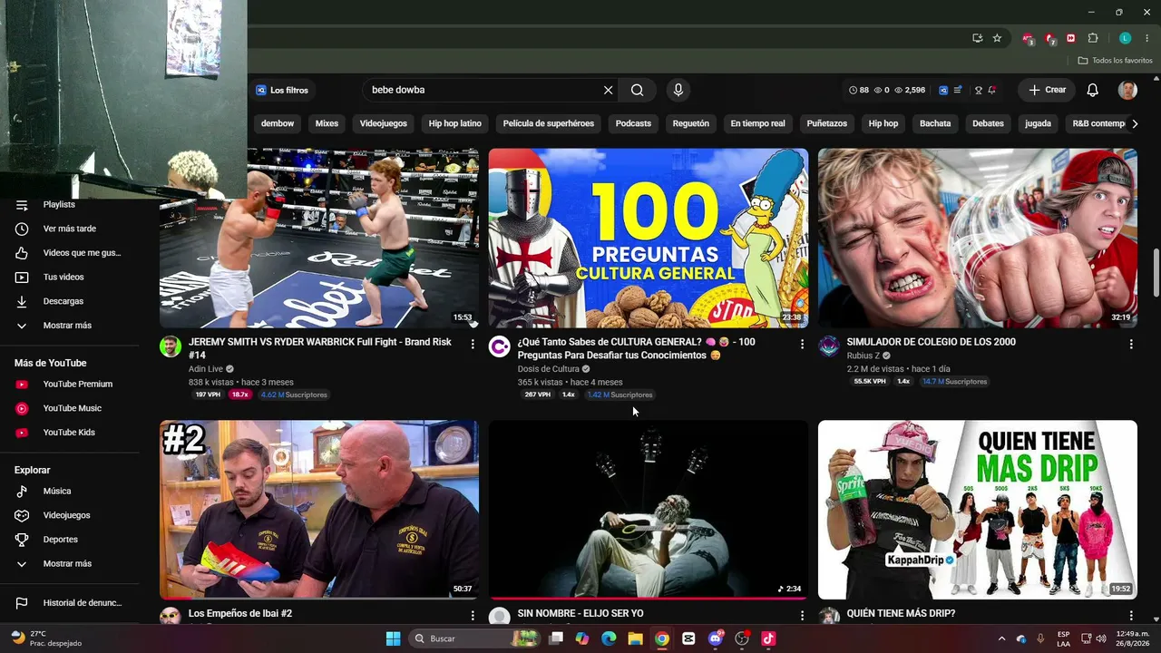Screen dimensions: 1161x653
Task: Click the Crear button
Action: click(x=1047, y=90)
